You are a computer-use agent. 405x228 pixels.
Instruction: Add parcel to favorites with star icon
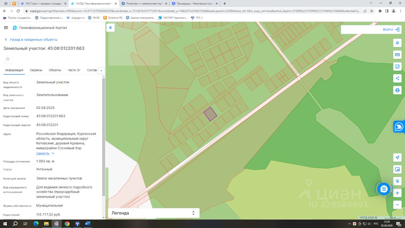[x=8, y=59]
